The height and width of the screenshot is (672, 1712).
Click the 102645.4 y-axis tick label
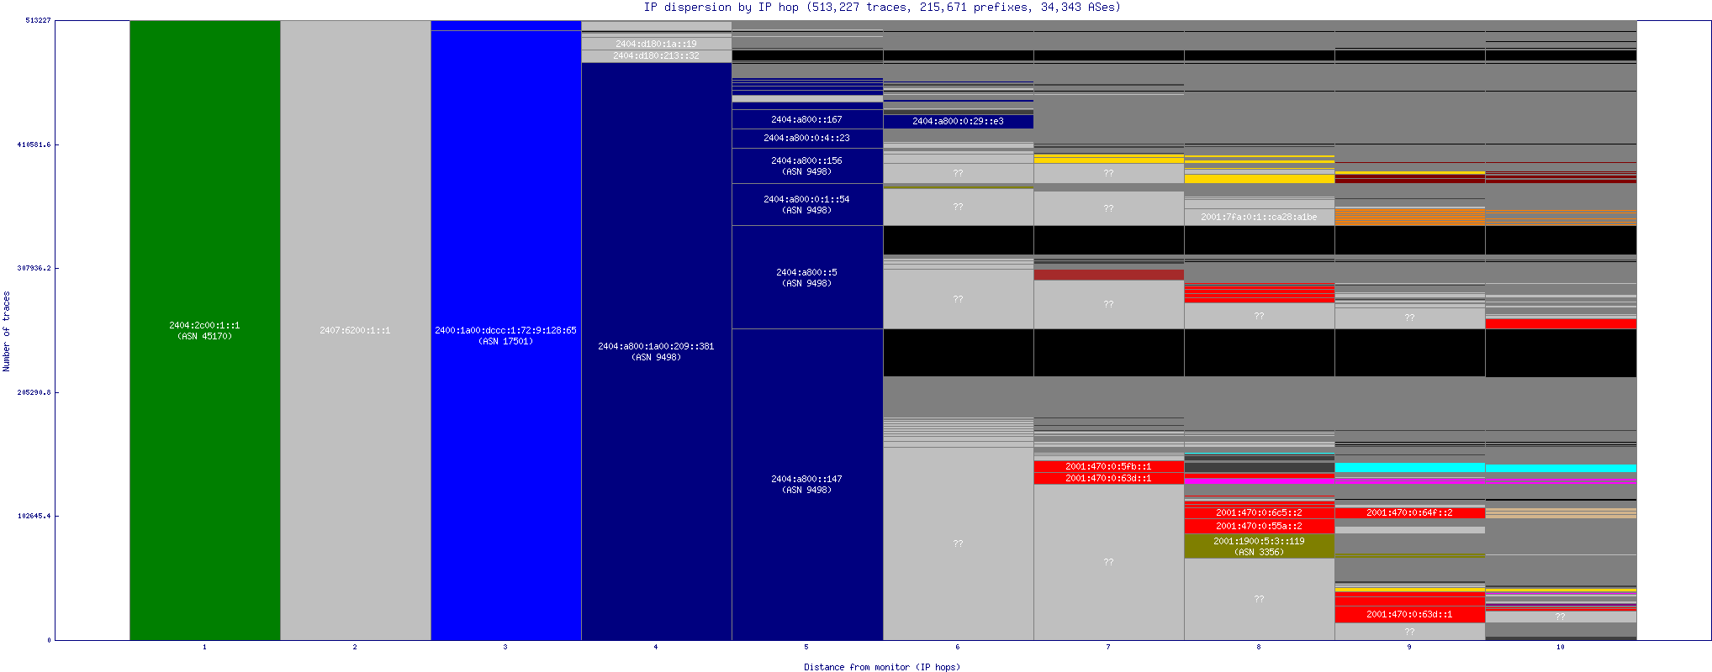[x=34, y=516]
